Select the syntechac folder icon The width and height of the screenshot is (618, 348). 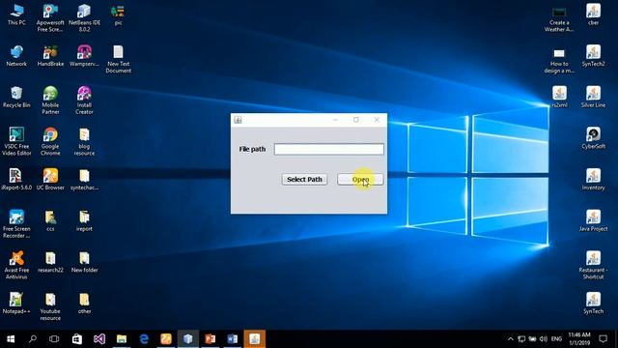tap(84, 180)
